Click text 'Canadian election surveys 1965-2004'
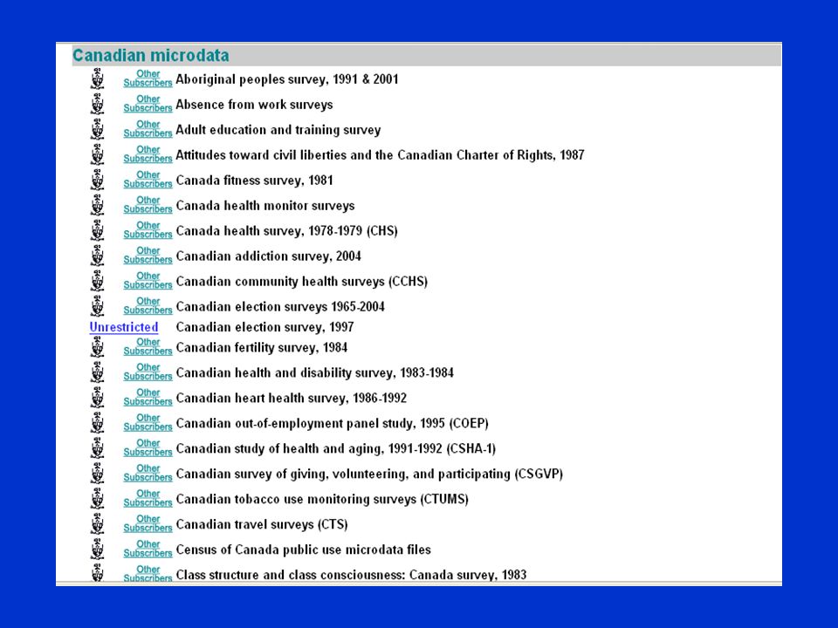This screenshot has width=838, height=628. 280,306
